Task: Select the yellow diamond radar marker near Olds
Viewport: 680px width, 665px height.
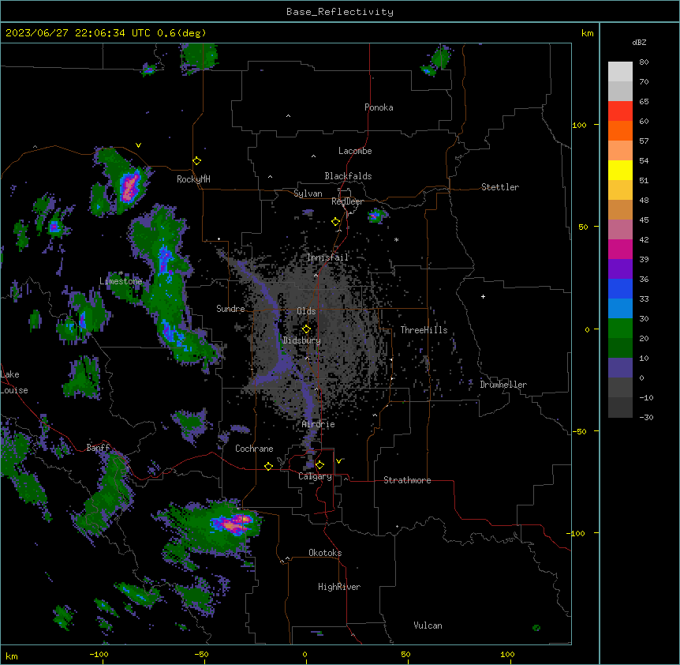Action: click(x=306, y=329)
